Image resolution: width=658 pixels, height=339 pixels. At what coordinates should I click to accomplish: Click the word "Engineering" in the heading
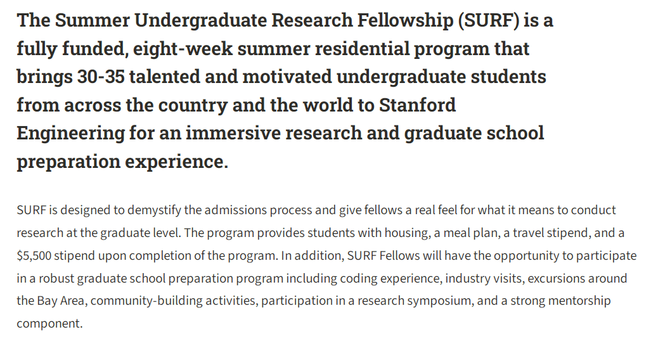(70, 134)
